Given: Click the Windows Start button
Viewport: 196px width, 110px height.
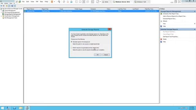Looking at the screenshot, I should (2, 108).
